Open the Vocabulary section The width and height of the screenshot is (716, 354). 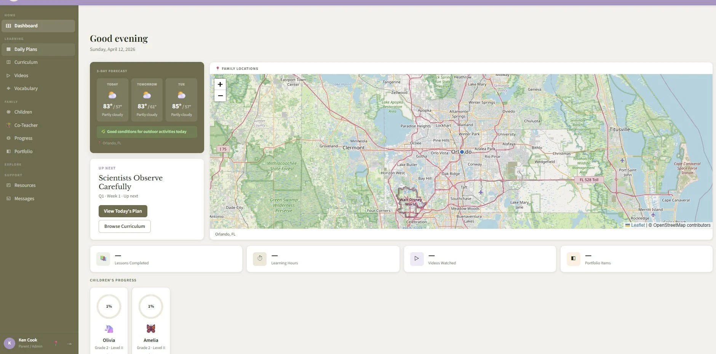(38, 88)
